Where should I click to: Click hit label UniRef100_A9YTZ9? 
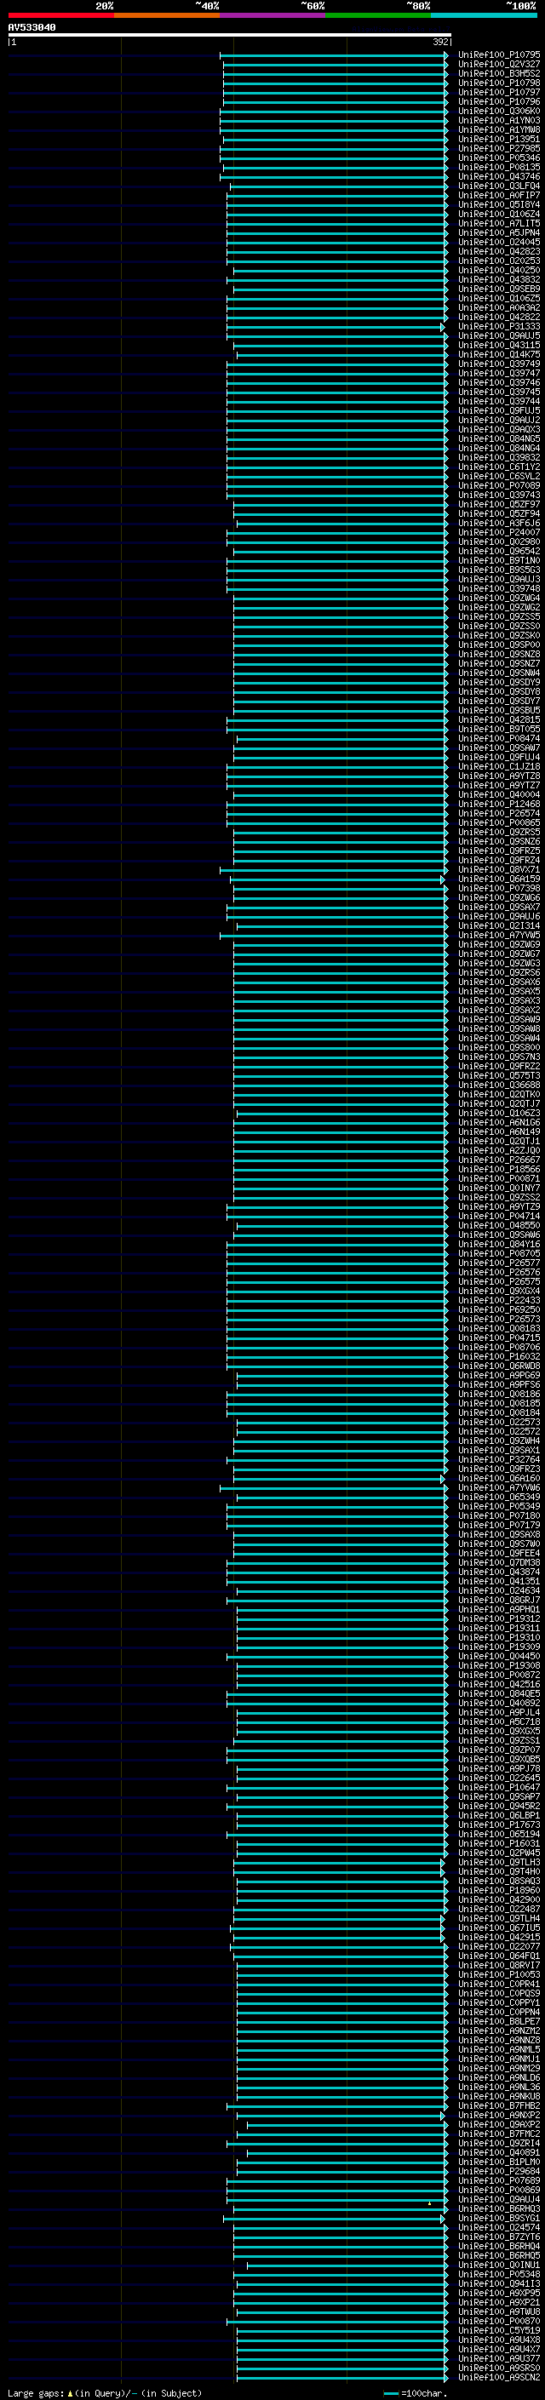point(499,1206)
